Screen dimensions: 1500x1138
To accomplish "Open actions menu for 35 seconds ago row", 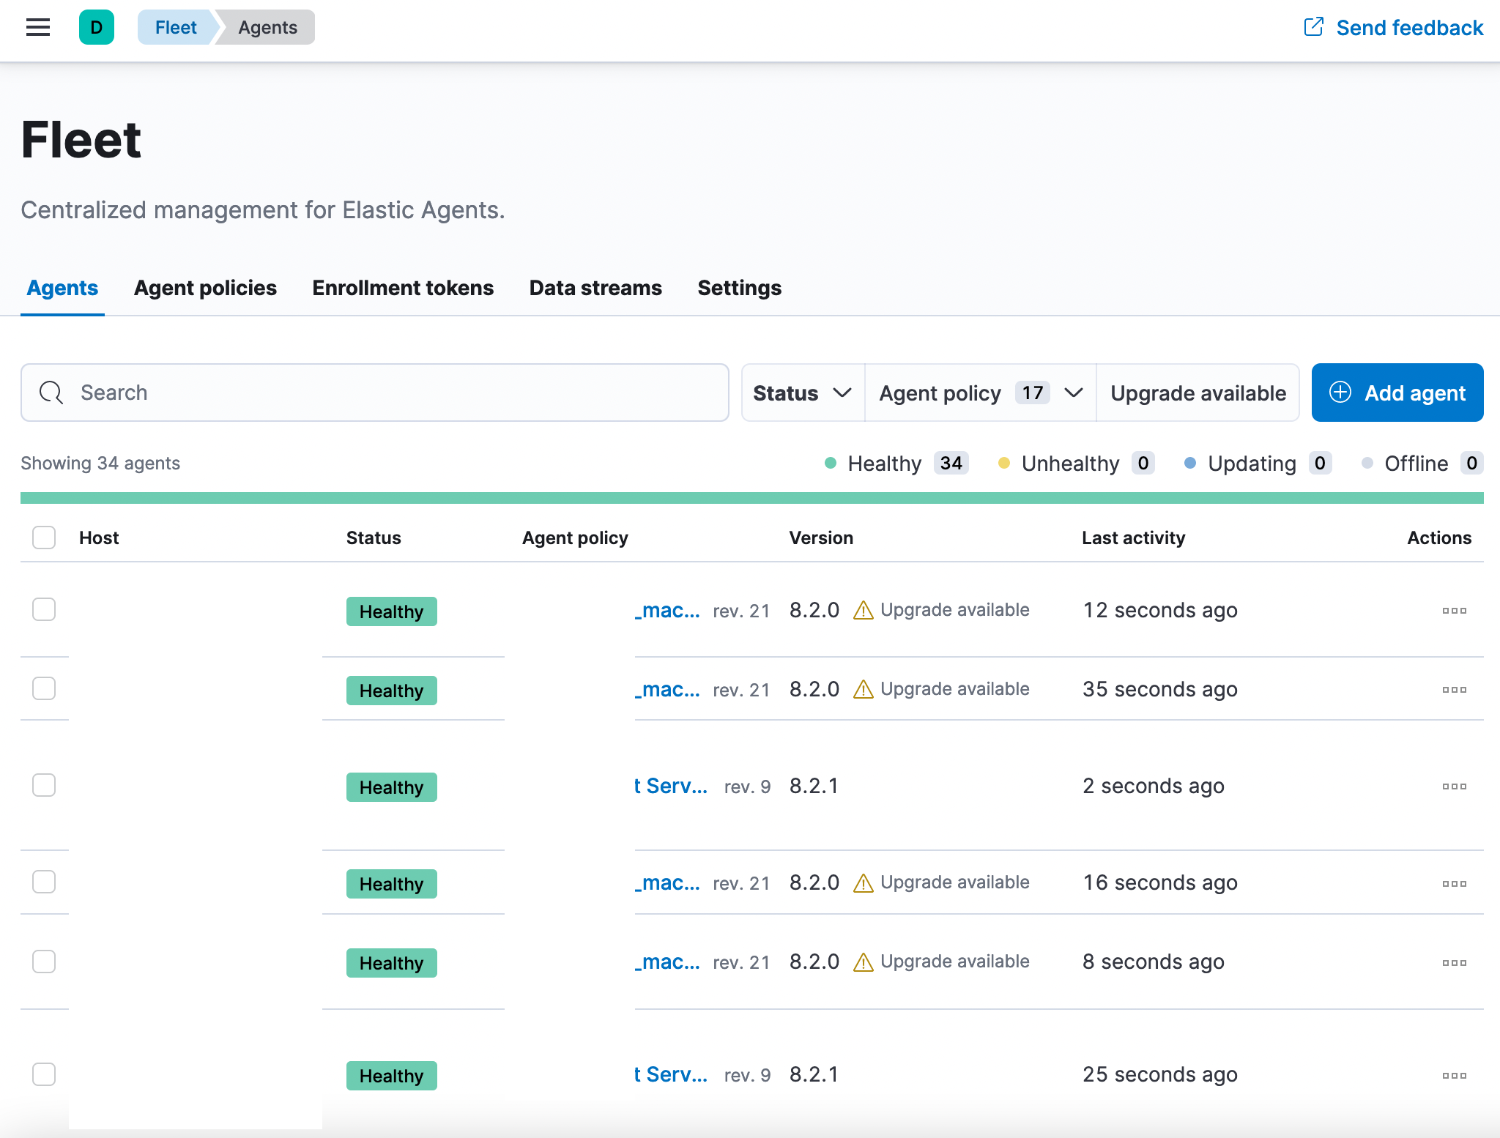I will click(1454, 690).
